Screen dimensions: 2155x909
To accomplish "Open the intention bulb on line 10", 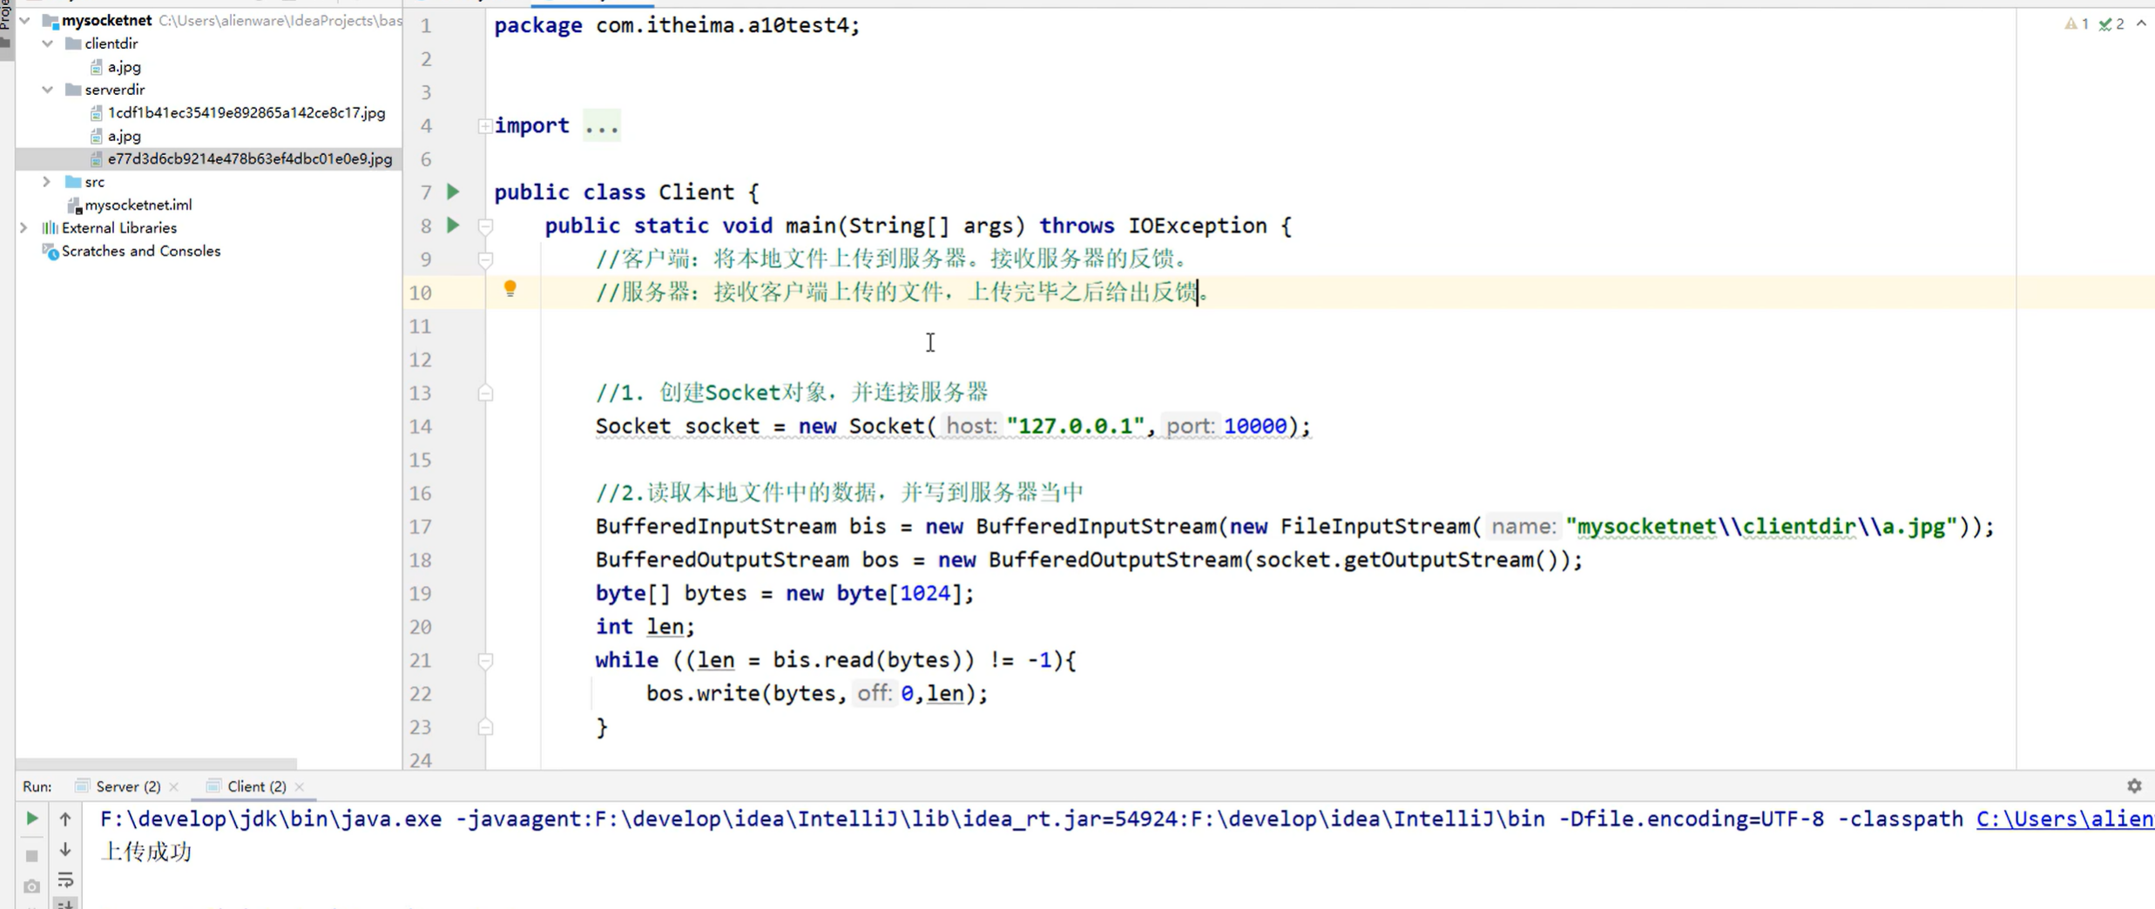I will point(510,288).
